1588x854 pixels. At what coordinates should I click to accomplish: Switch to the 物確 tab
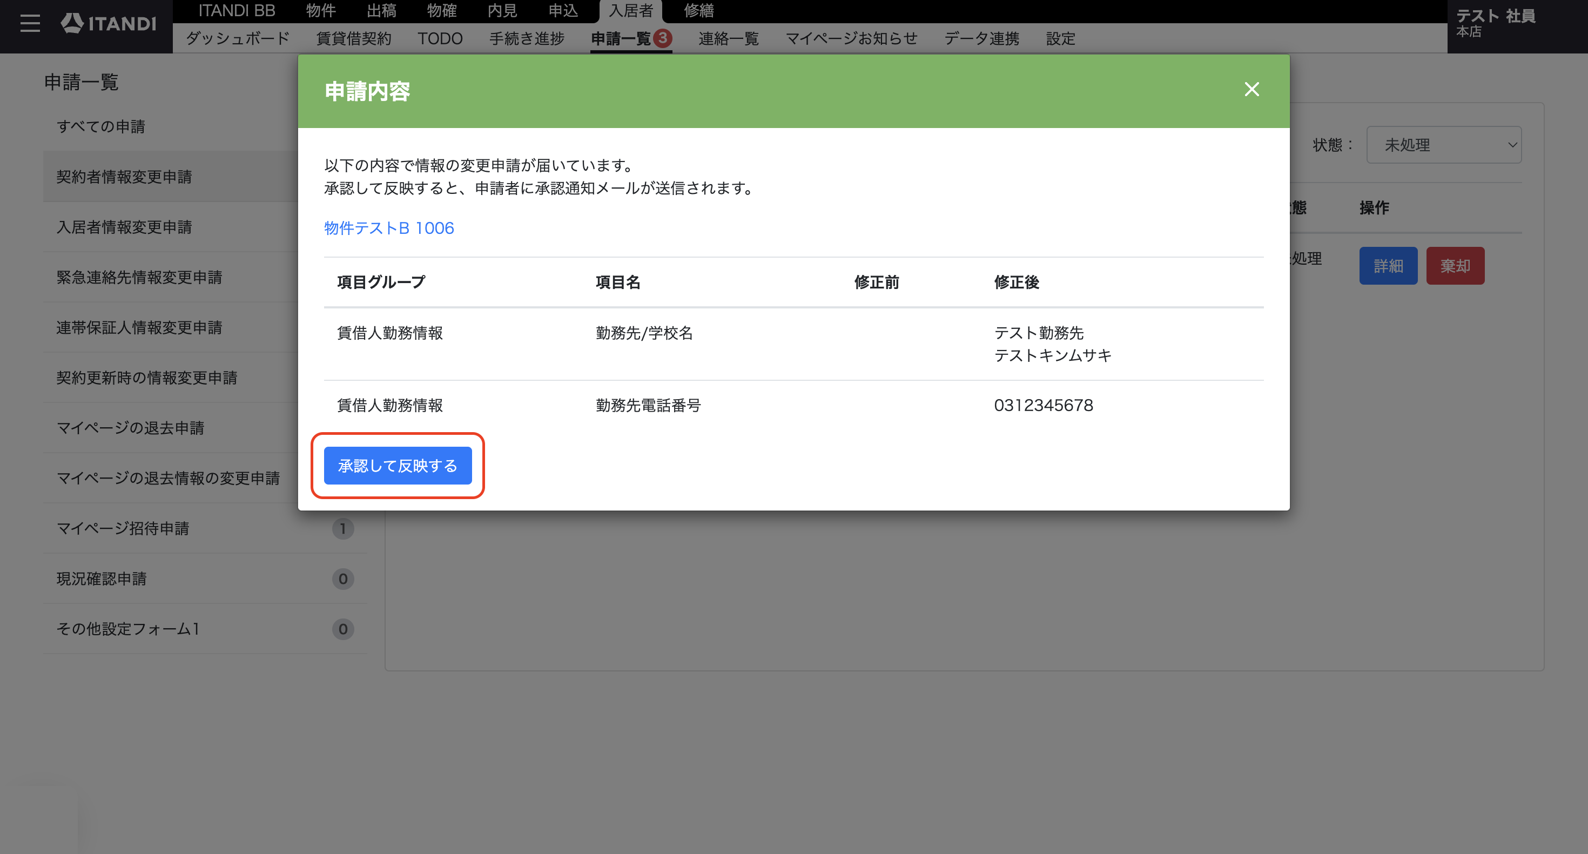coord(442,11)
